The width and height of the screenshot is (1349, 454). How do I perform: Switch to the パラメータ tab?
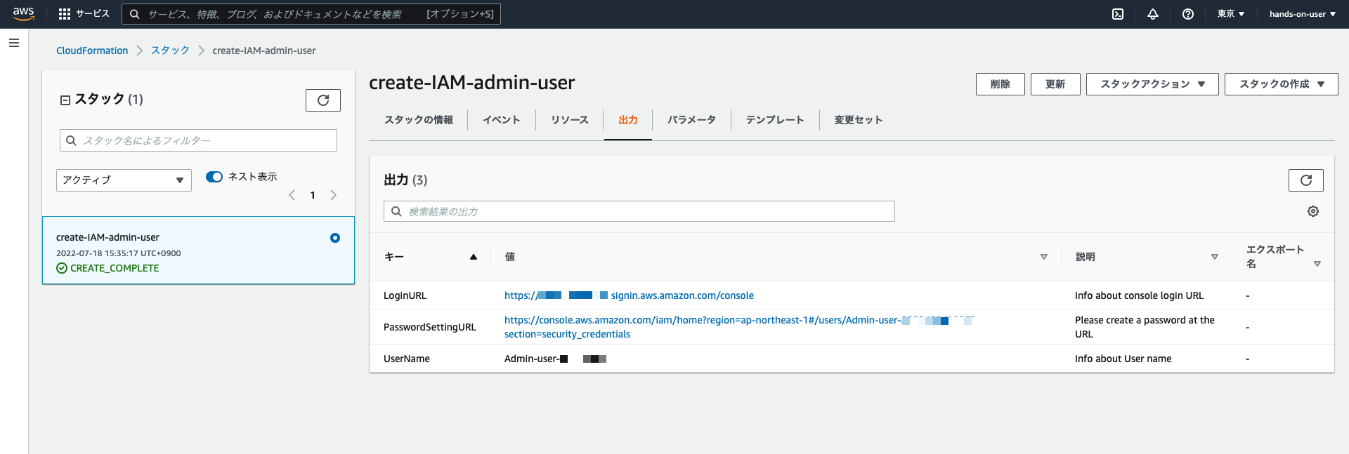pyautogui.click(x=691, y=120)
